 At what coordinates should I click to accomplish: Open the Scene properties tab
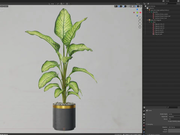point(144,123)
